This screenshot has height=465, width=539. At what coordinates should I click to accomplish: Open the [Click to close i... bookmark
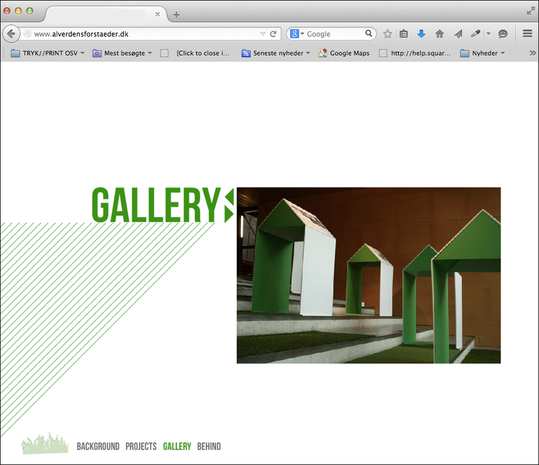[x=195, y=53]
